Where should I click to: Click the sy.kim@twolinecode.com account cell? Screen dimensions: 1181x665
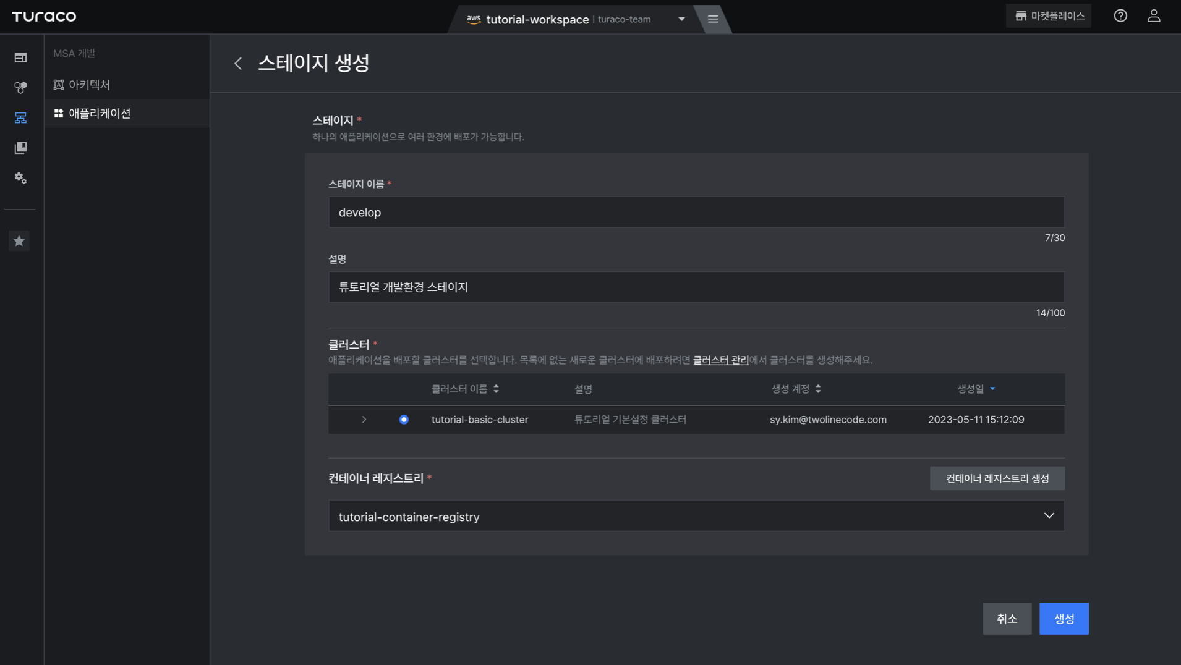[x=828, y=420]
